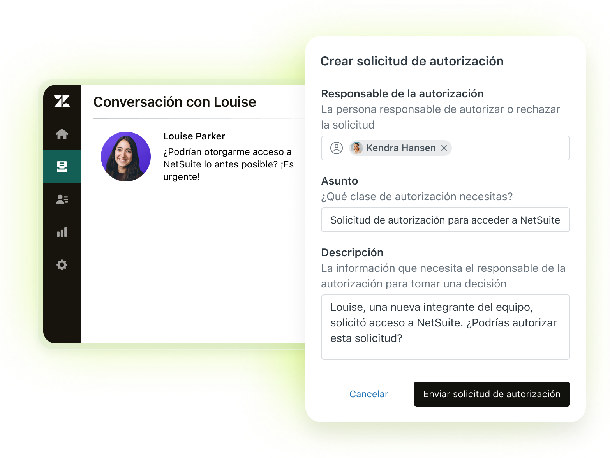Click Kendra Hansen's small avatar
The image size is (610, 458).
(356, 148)
